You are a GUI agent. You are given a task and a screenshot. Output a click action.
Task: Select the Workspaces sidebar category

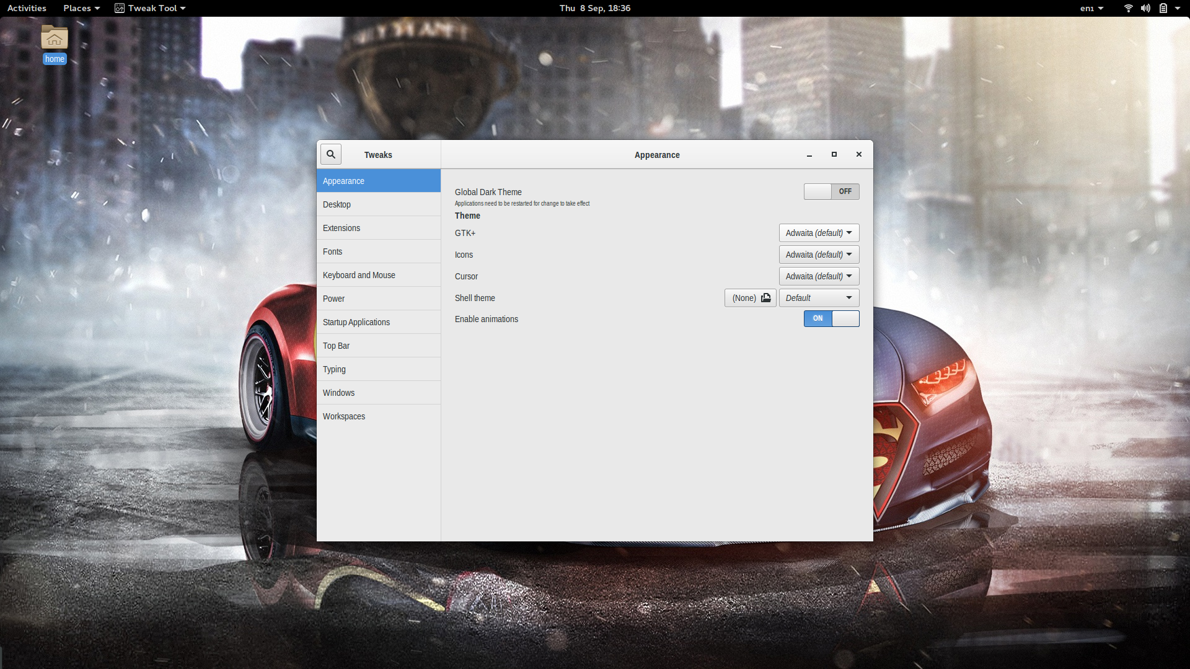pyautogui.click(x=379, y=416)
